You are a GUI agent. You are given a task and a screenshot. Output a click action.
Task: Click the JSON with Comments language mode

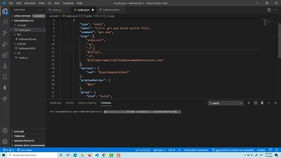(196, 150)
